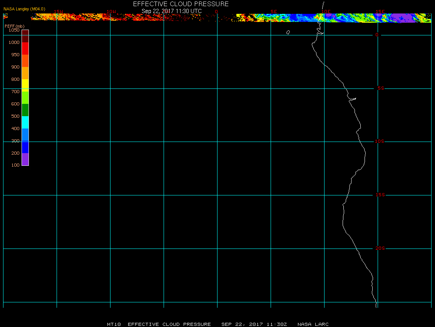Click the EFFECTIVE CLOUD PRESSURE title
This screenshot has width=435, height=327.
181,4
